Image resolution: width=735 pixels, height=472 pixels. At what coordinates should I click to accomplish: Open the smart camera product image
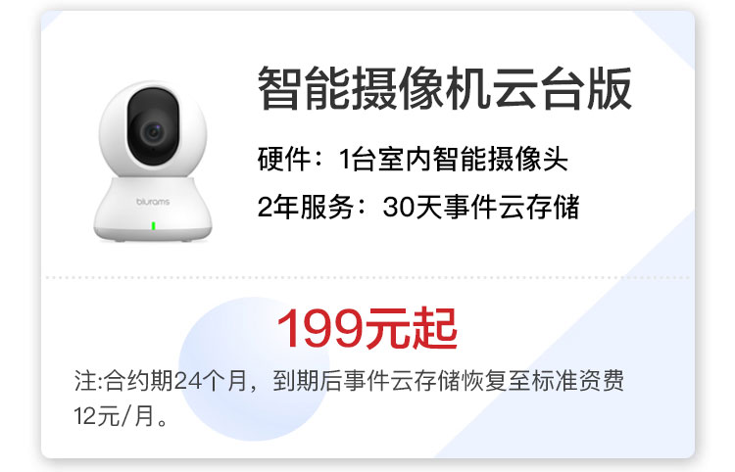(x=153, y=161)
